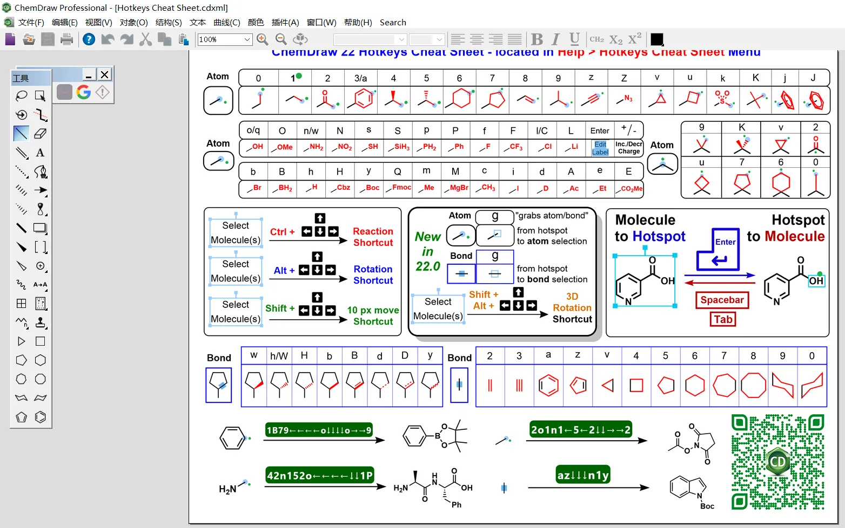Pick the Mass Fragmentation tool
The width and height of the screenshot is (845, 528).
(x=40, y=115)
